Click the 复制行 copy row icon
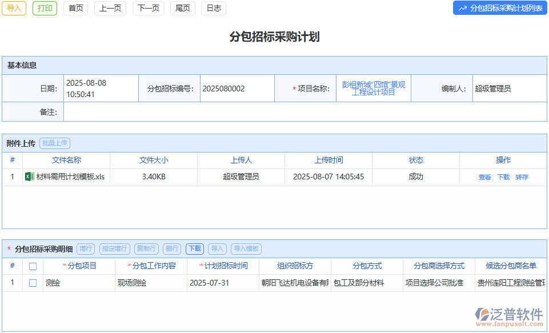 tap(146, 248)
